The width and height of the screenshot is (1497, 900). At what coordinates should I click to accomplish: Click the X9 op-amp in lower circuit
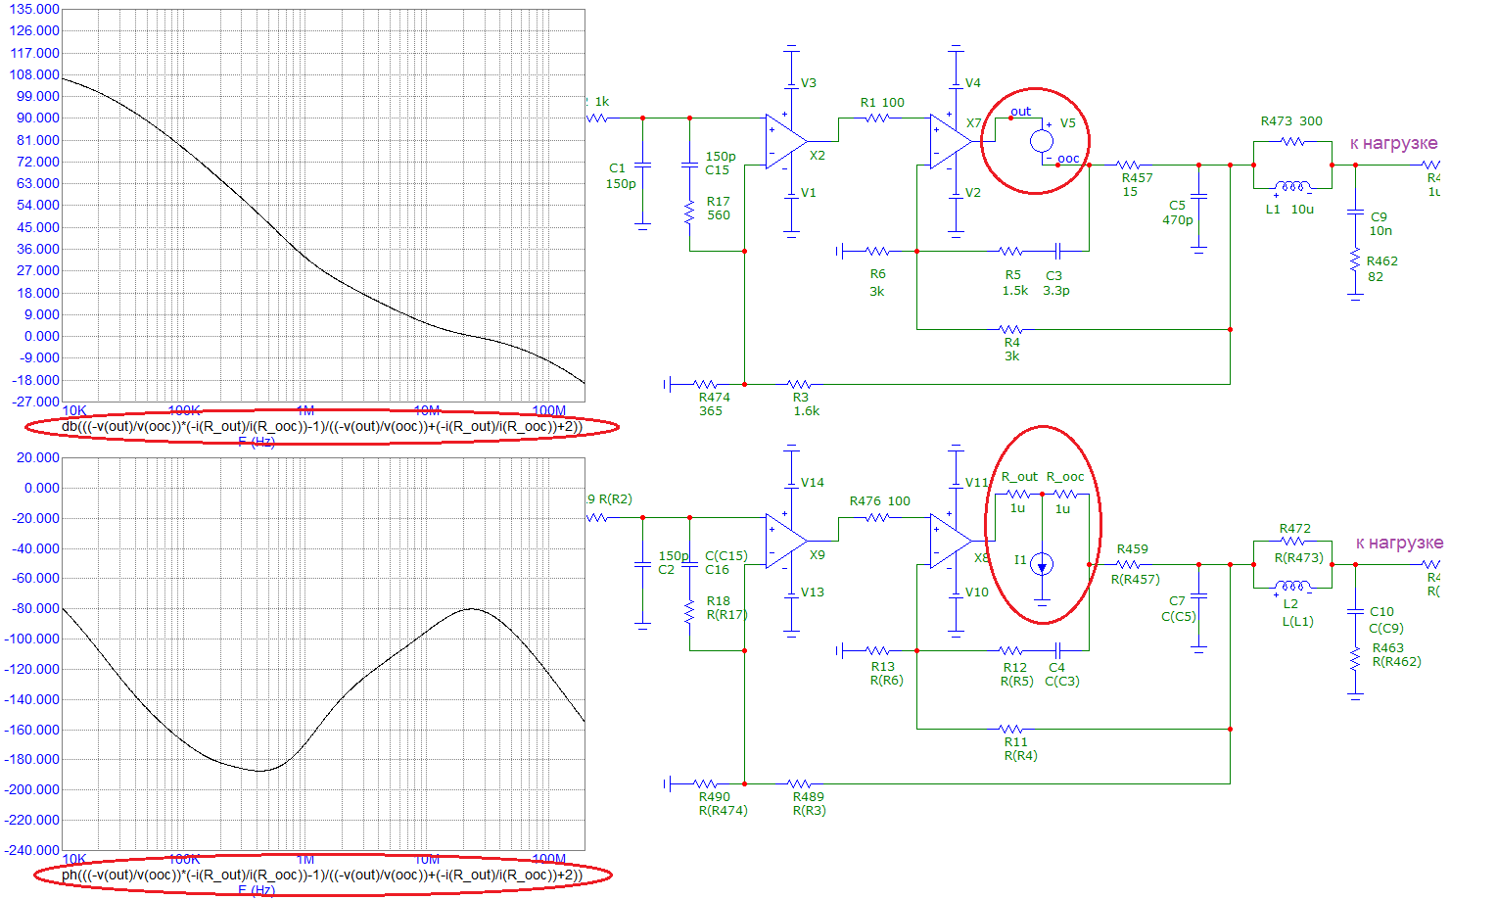tap(784, 541)
